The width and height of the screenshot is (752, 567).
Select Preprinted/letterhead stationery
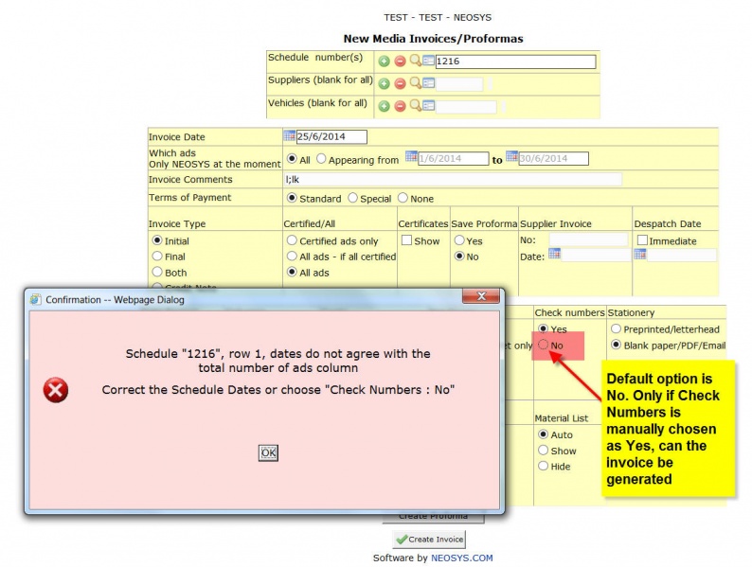616,328
